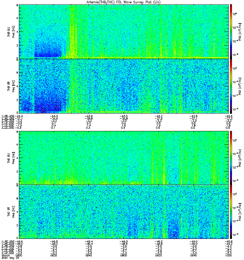Click the PSD color bar beside THB B⊥ panel
This screenshot has width=244, height=260.
(x=231, y=32)
